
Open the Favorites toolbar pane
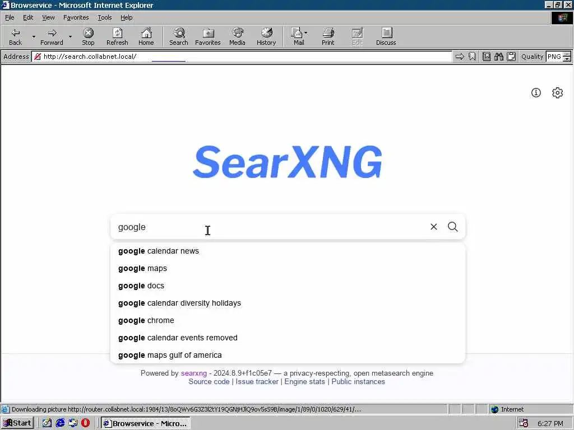click(208, 37)
